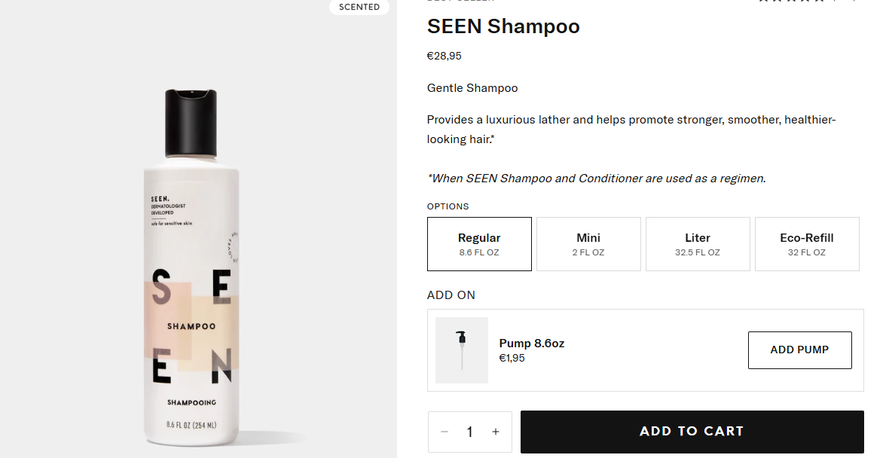Choose the Liter 32.5 FL OZ option
Image resolution: width=886 pixels, height=458 pixels.
coord(698,244)
